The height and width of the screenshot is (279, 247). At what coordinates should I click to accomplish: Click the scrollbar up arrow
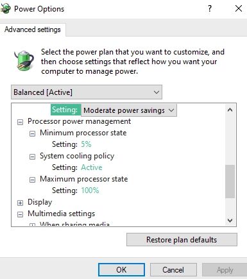point(230,110)
